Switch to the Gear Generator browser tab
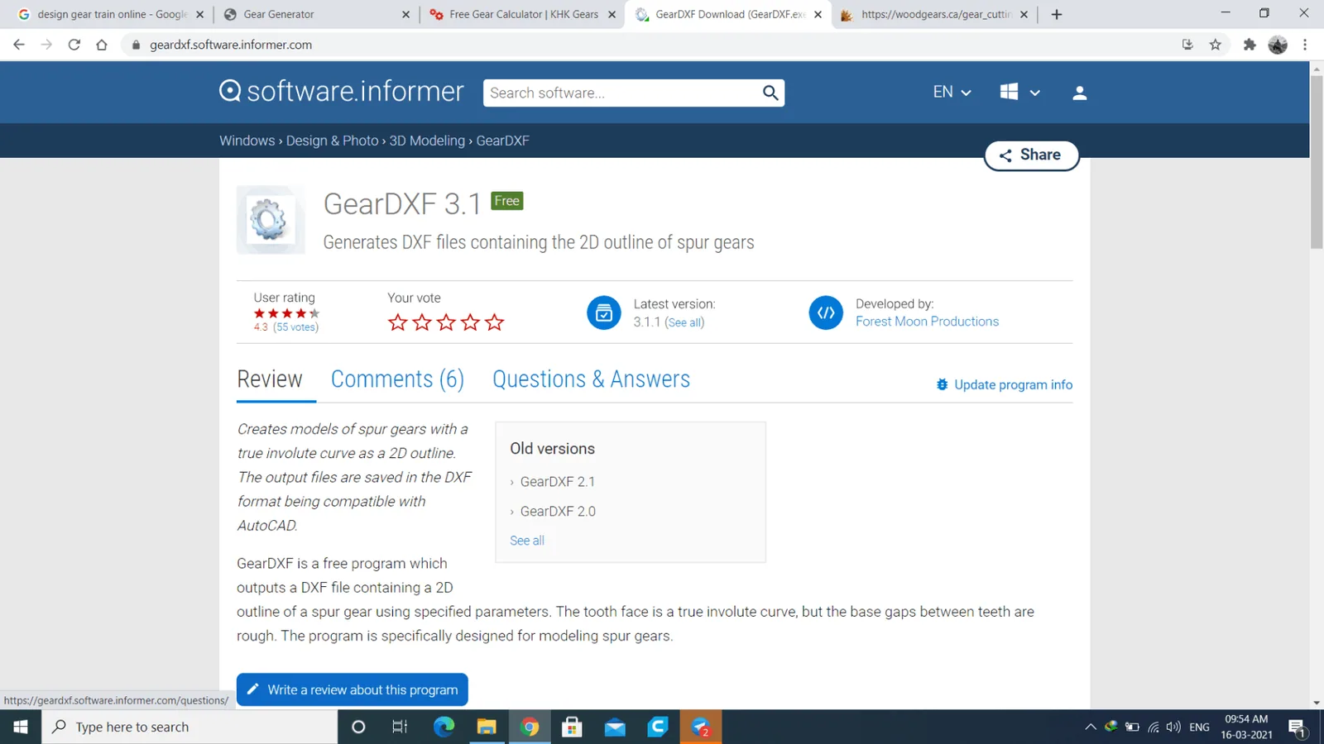The height and width of the screenshot is (744, 1324). click(317, 14)
